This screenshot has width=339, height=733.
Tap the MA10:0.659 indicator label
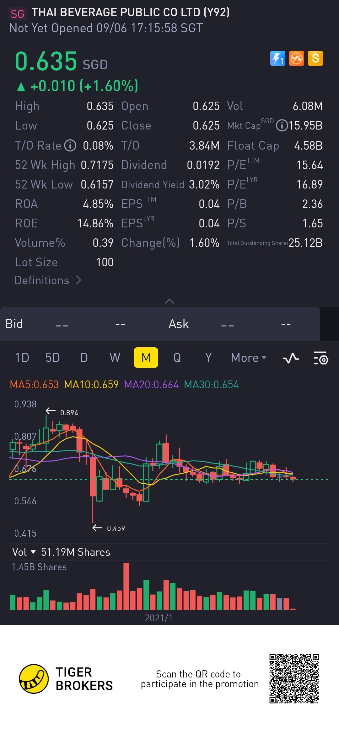[x=91, y=385]
